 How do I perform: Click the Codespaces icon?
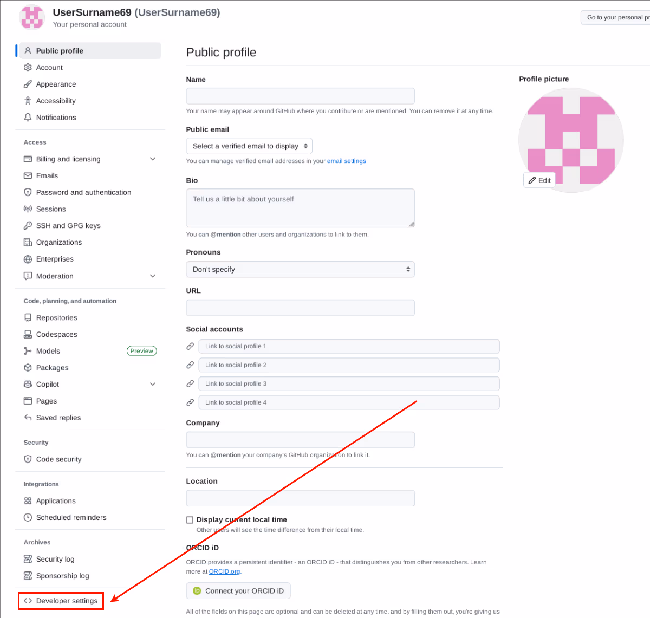point(28,335)
